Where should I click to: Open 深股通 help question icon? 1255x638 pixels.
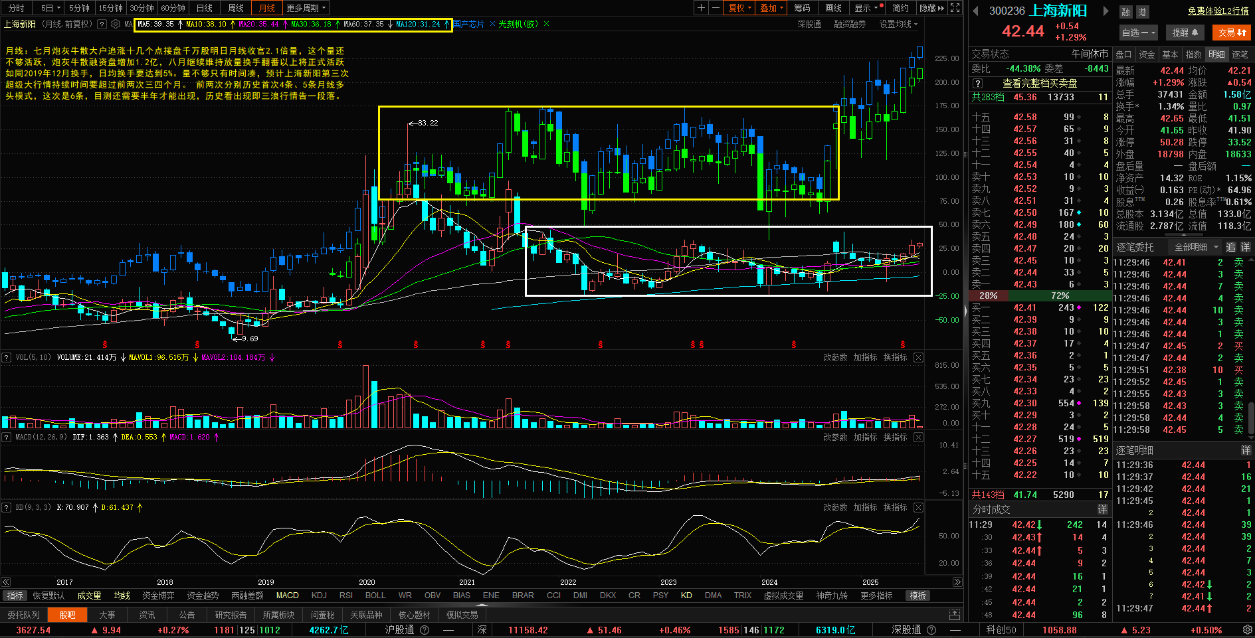click(931, 630)
